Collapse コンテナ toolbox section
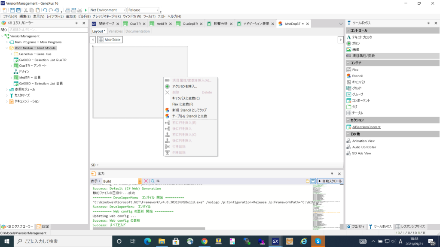This screenshot has width=440, height=247. (348, 63)
